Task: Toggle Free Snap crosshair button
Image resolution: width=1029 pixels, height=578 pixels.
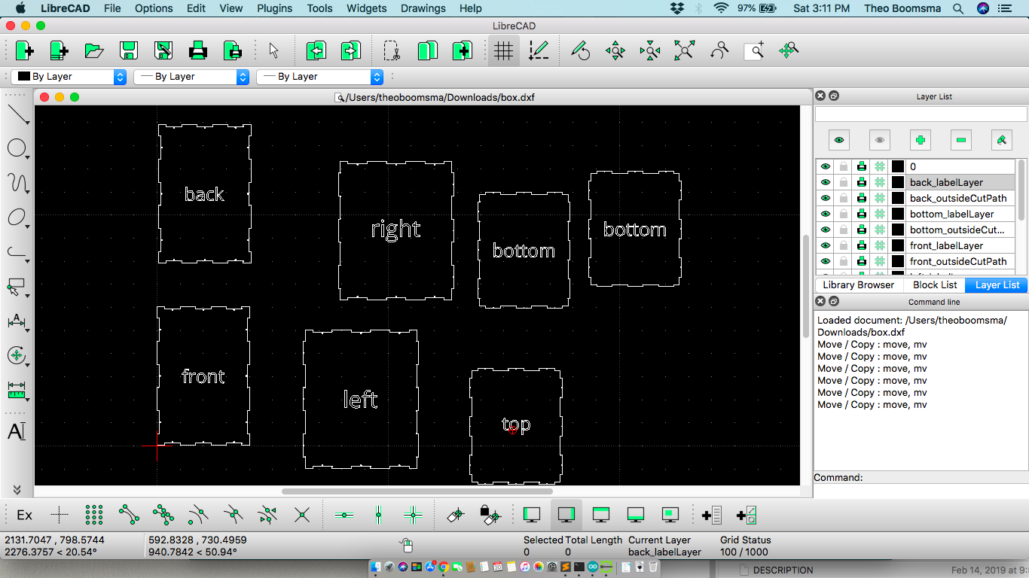Action: pyautogui.click(x=60, y=515)
